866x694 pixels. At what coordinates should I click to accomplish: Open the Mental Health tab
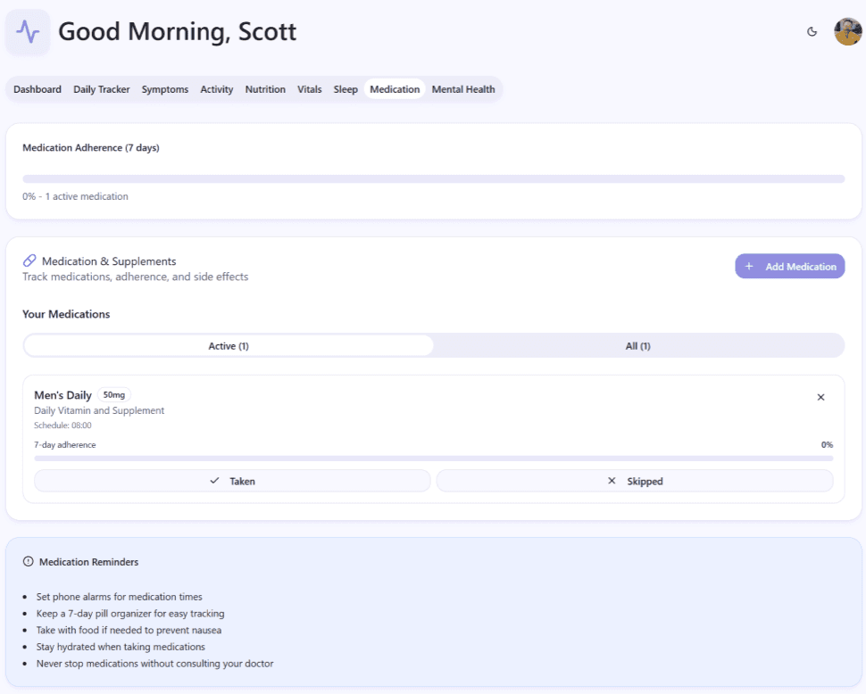pos(462,89)
